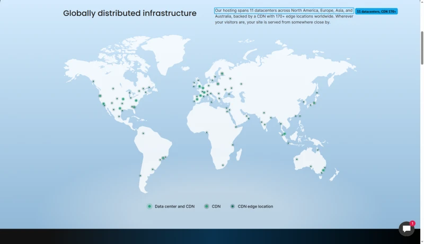The width and height of the screenshot is (424, 244).
Task: Select the map marker in Western Australia
Action: click(297, 159)
